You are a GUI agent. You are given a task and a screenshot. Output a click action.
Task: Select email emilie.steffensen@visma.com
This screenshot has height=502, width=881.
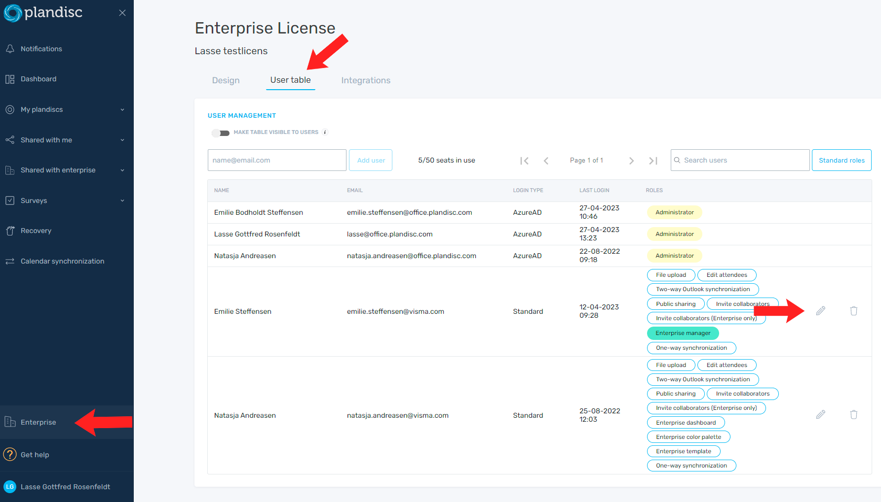tap(395, 311)
